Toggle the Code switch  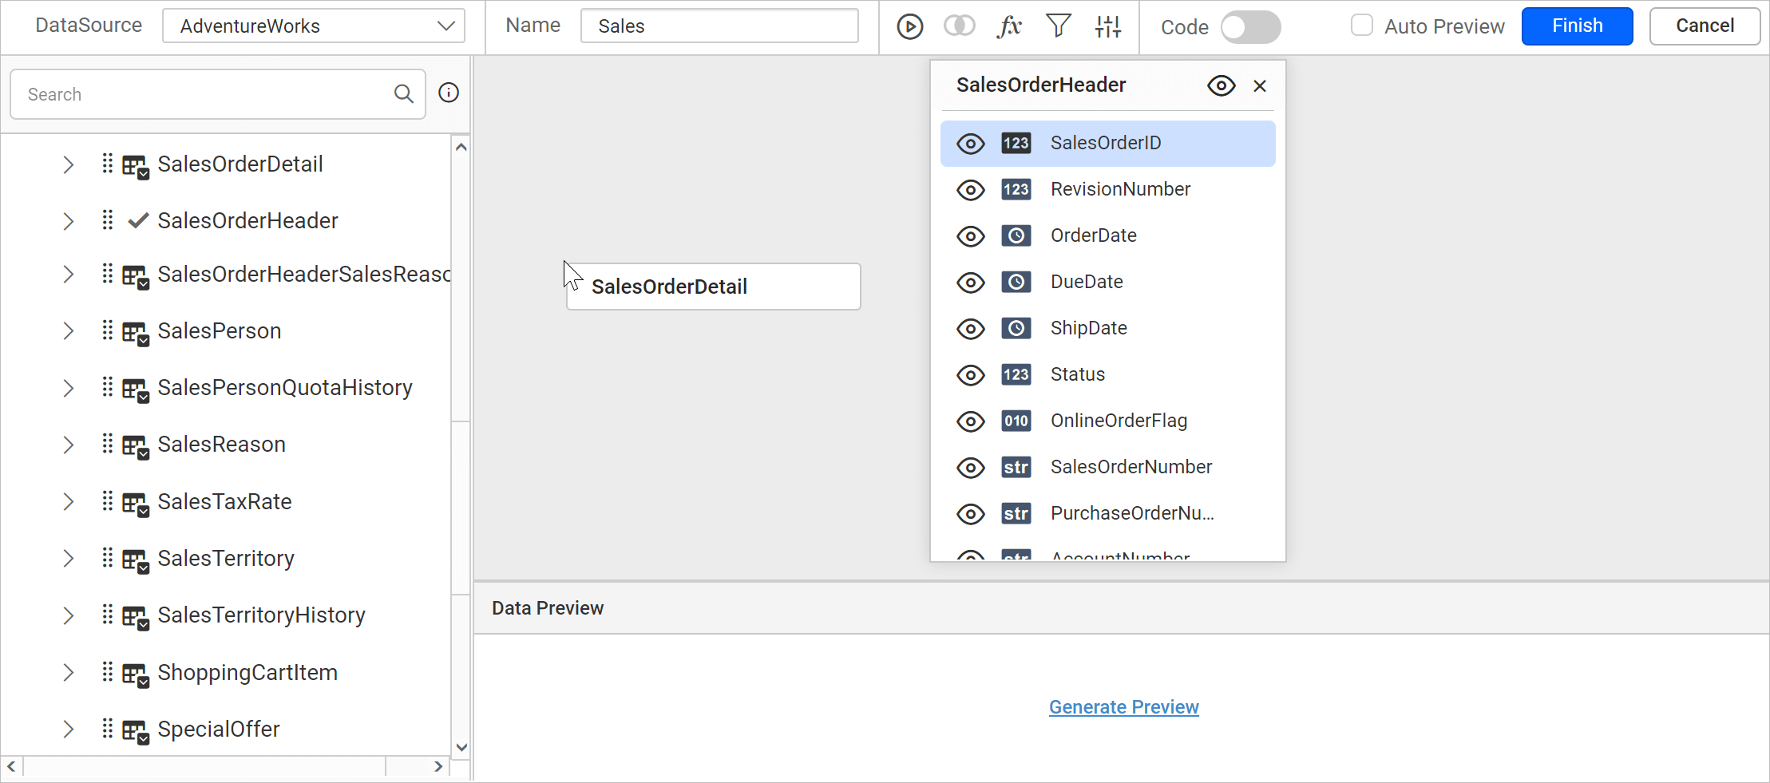(x=1250, y=27)
